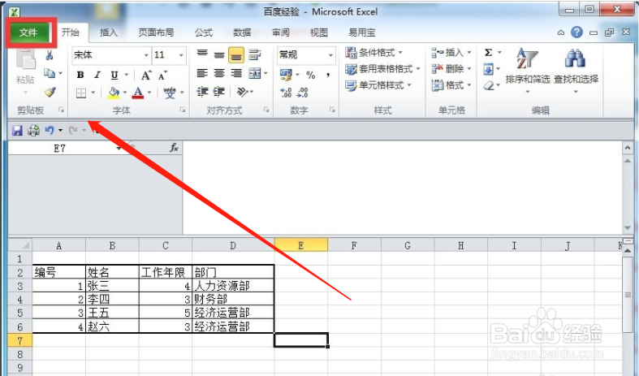Switch to the 公式 tab
Image resolution: width=639 pixels, height=376 pixels.
click(203, 32)
